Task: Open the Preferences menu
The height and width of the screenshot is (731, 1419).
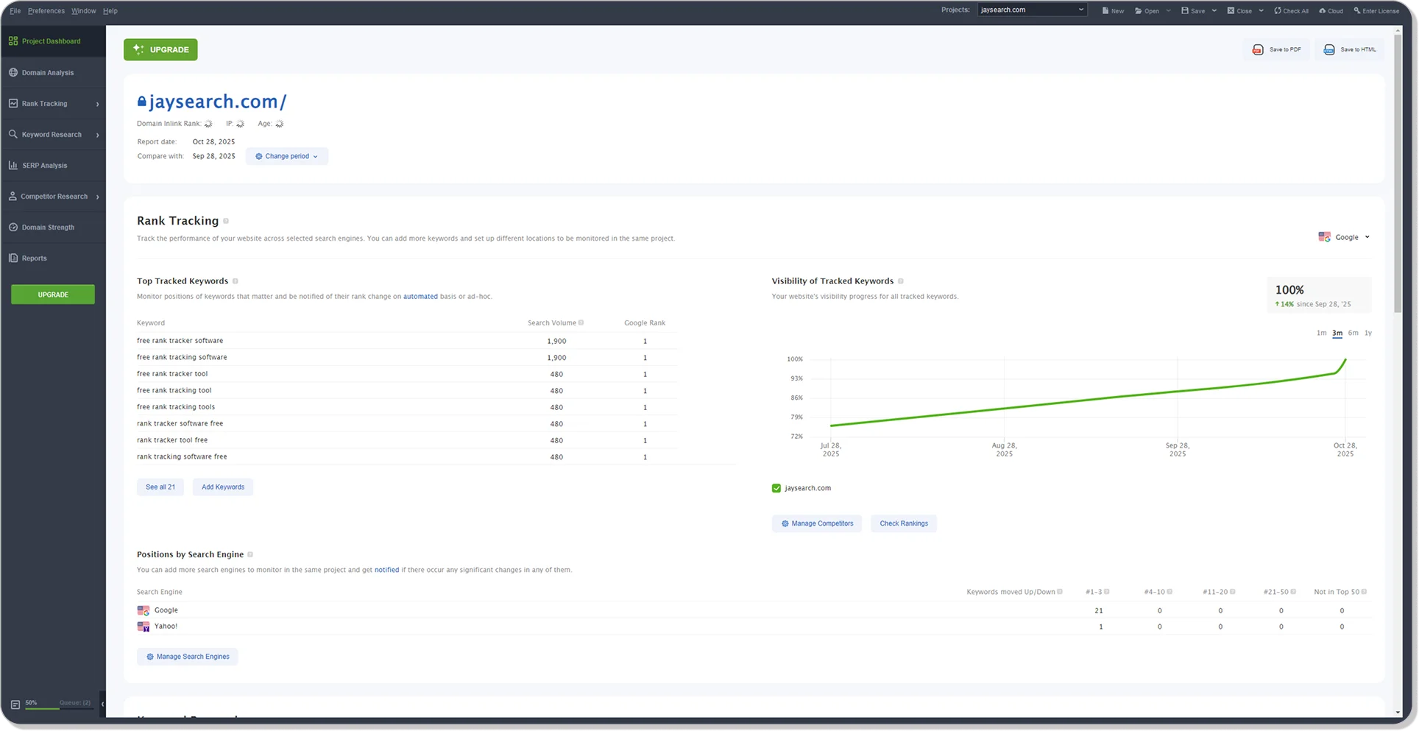Action: pos(46,11)
